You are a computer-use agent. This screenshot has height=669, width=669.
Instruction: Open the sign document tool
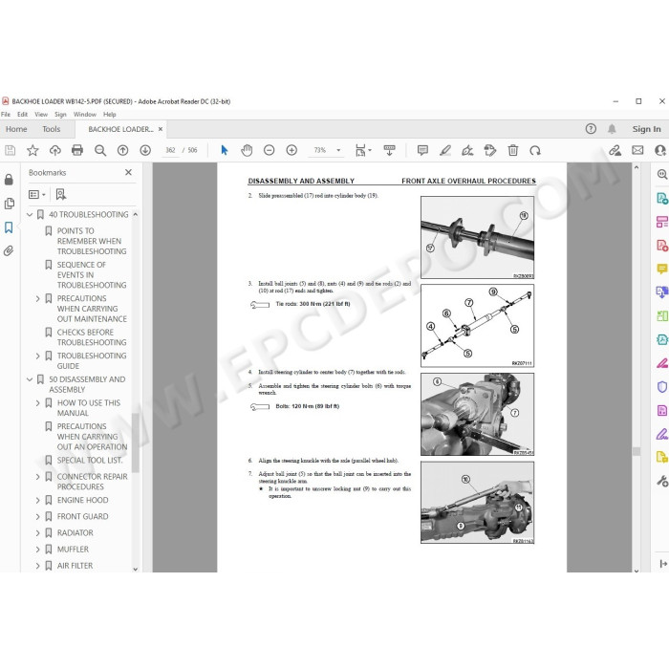467,150
